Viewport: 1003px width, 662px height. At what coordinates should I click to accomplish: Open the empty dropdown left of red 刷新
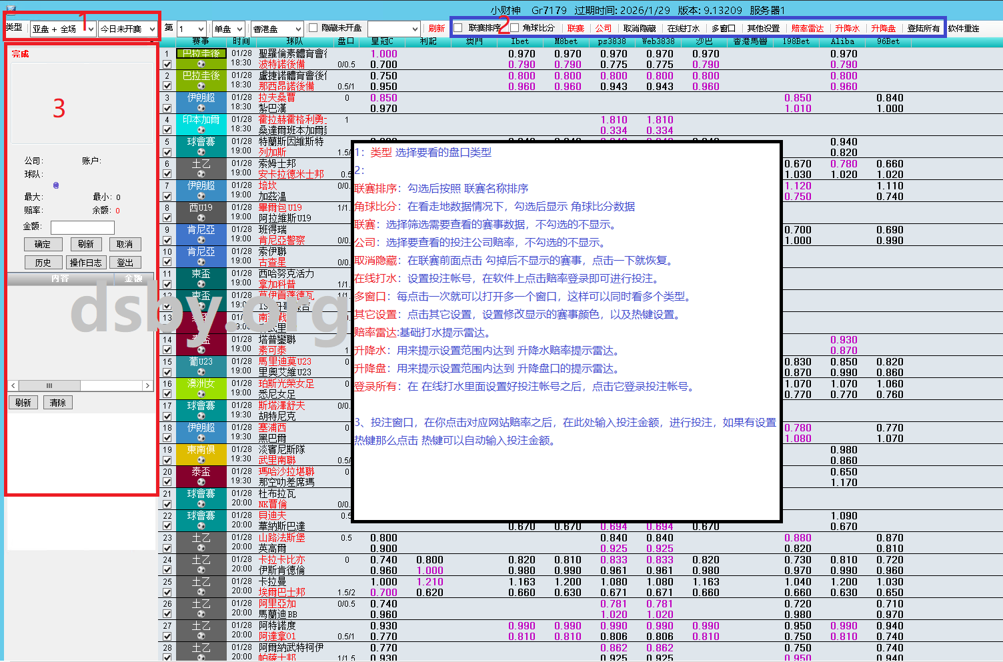pyautogui.click(x=393, y=29)
